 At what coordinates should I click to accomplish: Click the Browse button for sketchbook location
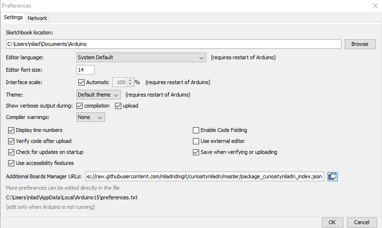[x=360, y=44]
